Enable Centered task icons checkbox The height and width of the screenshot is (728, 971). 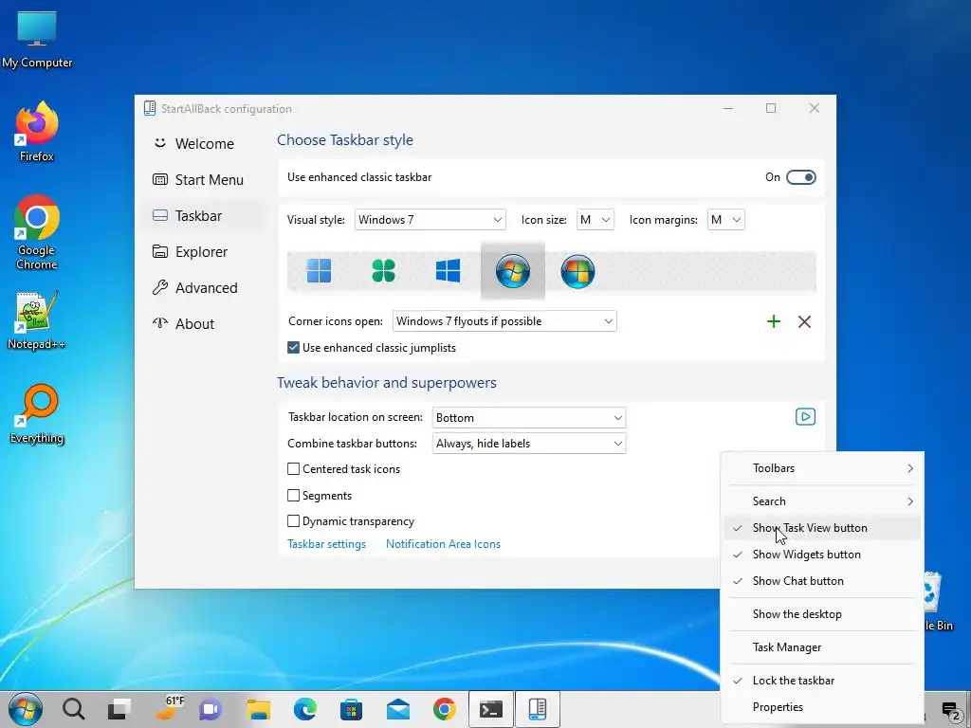click(294, 469)
